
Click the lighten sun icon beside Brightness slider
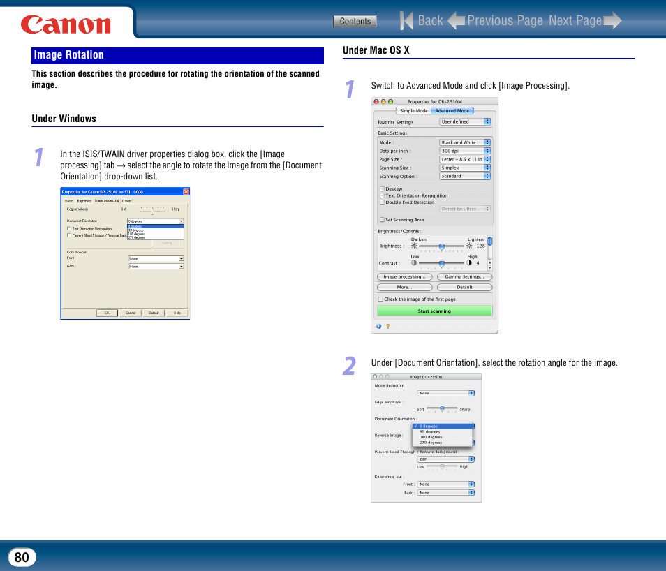click(469, 246)
